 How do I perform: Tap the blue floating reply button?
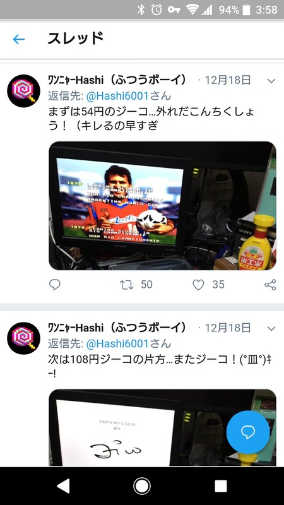pyautogui.click(x=248, y=432)
